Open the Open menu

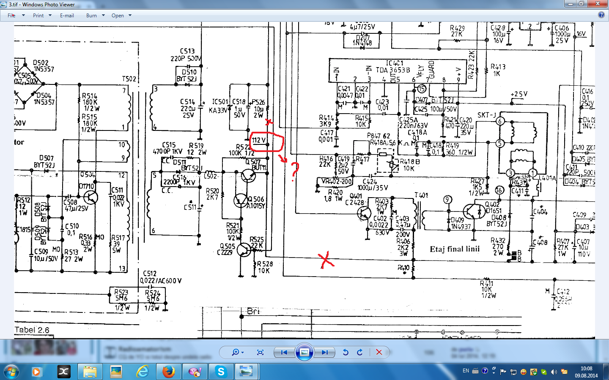click(x=121, y=16)
